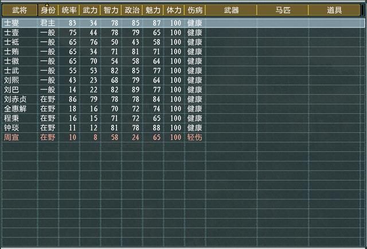
Task: Click 统率 value 75 of 士壹
Action: coord(73,33)
